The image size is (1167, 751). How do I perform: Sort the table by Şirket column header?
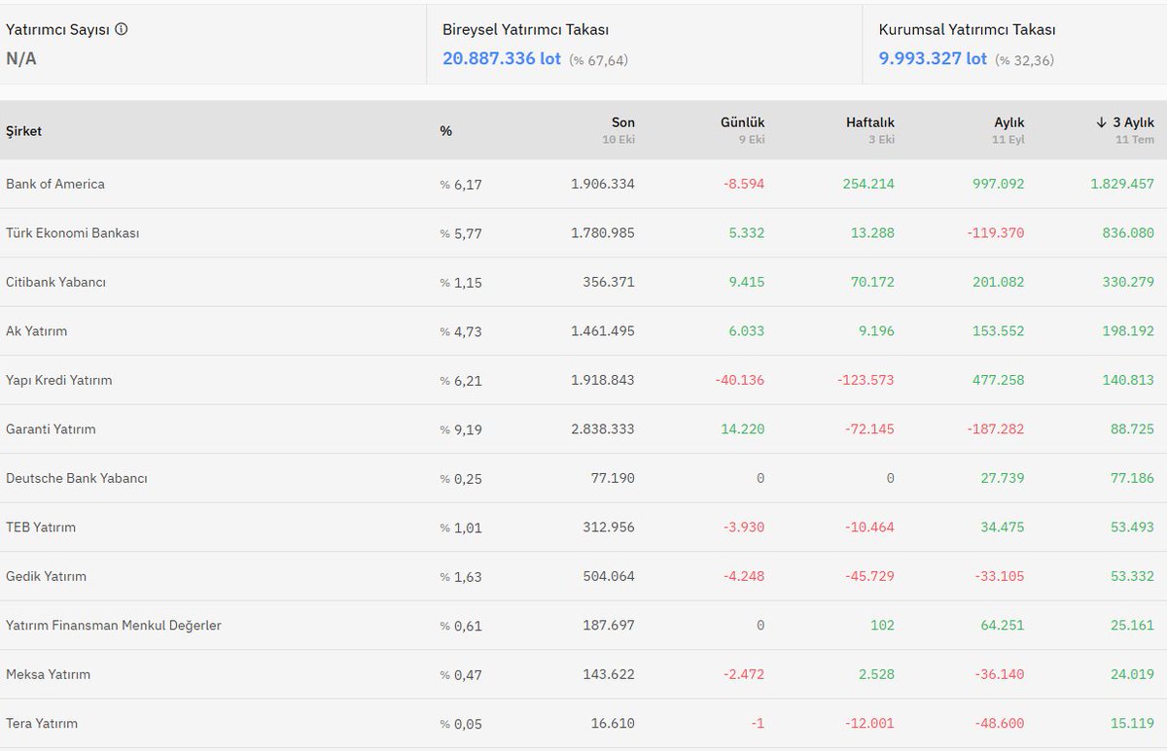tap(24, 131)
